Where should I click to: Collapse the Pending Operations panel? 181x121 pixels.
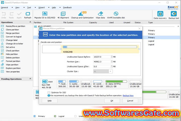coord(30,79)
